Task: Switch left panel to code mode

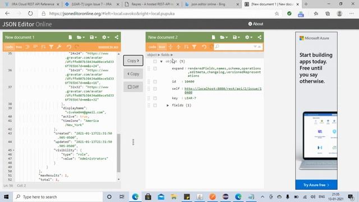Action: pyautogui.click(x=9, y=47)
